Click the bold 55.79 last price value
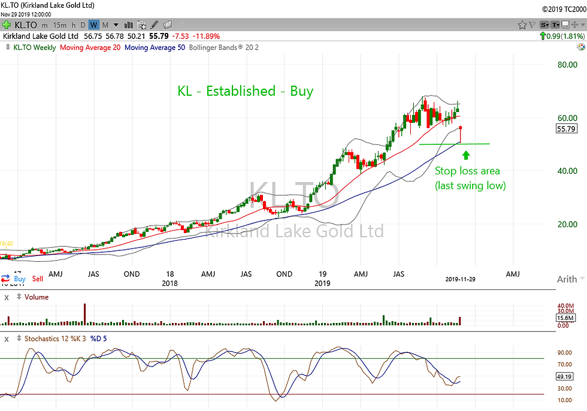The image size is (587, 411). click(159, 37)
